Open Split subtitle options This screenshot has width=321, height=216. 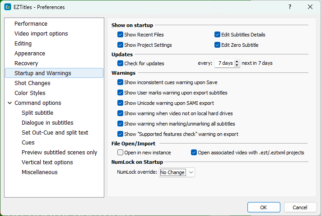(37, 113)
